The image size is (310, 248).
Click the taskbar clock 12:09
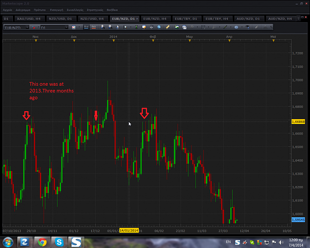click(296, 240)
